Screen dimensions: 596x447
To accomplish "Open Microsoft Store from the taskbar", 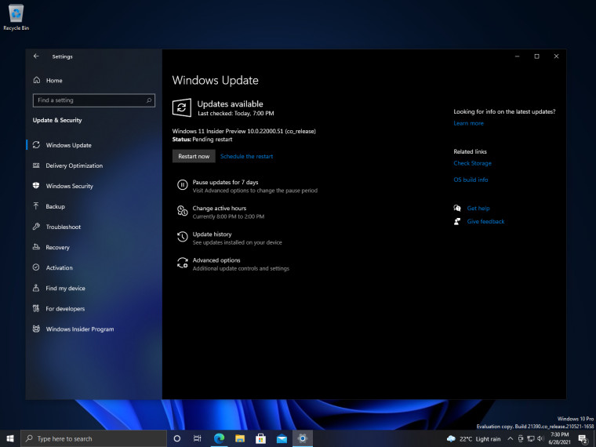I will (260, 438).
